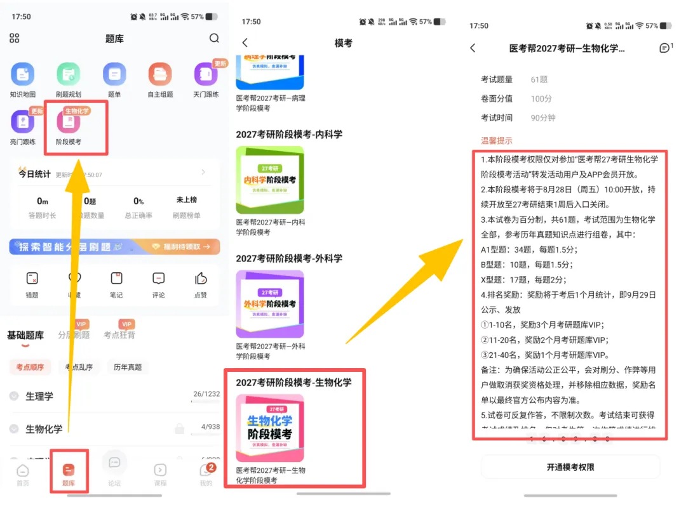Image resolution: width=686 pixels, height=509 pixels.
Task: Open the 外科学阶段模考 thumbnail
Action: (270, 304)
